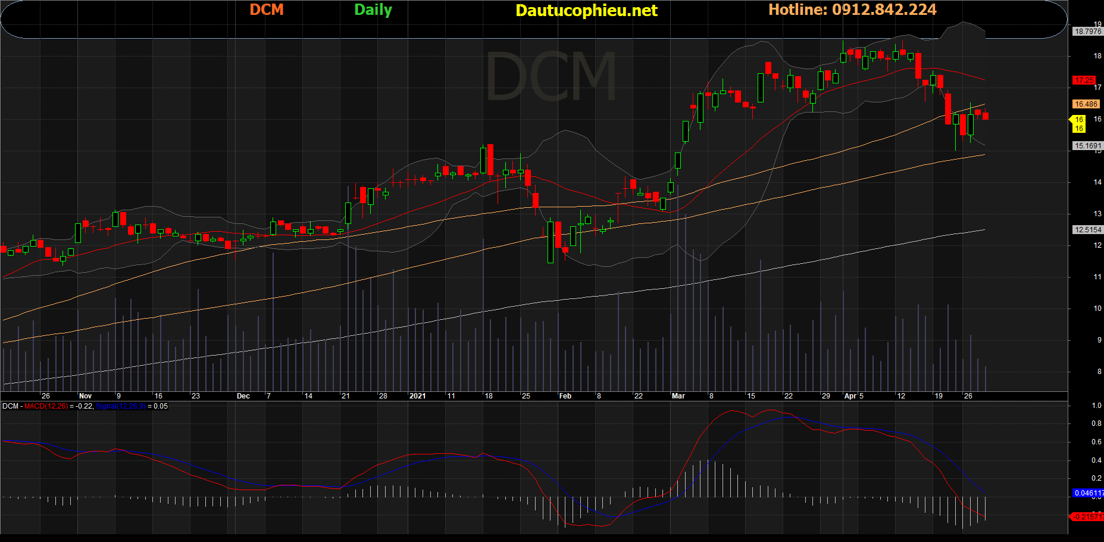Viewport: 1104px width, 542px height.
Task: Click the 1.0 value on MACD axis
Action: 1096,406
